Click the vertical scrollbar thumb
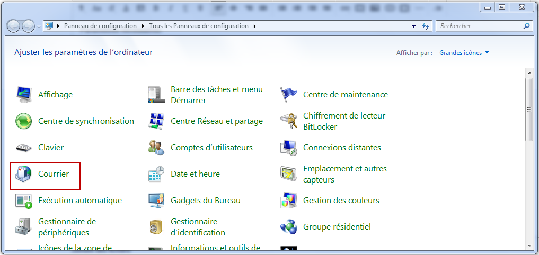539x255 pixels. (528, 108)
